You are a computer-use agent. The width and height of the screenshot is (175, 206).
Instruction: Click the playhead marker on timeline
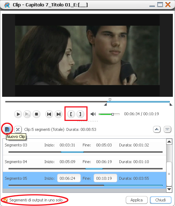coord(110,99)
